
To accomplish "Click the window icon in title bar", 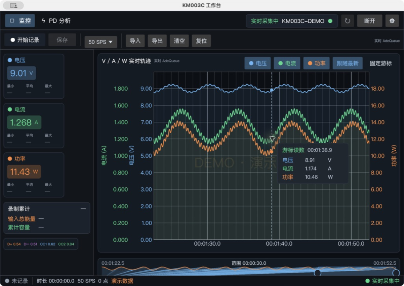I will click(x=13, y=5).
